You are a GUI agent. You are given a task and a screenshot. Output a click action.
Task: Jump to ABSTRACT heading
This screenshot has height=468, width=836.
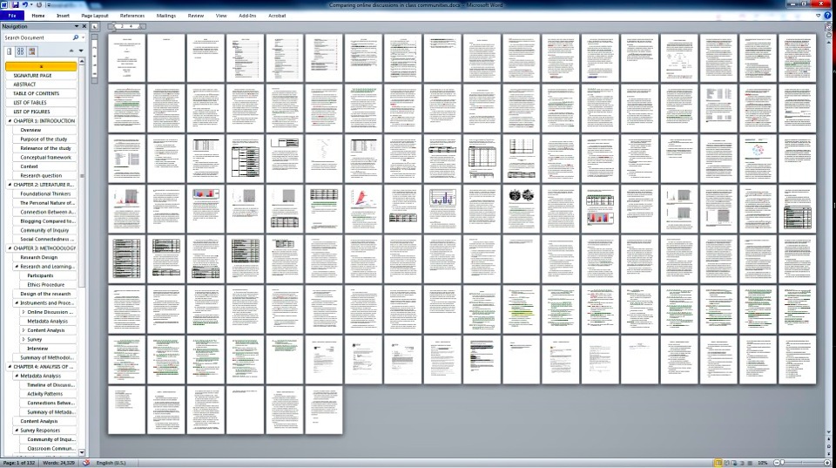tap(24, 85)
